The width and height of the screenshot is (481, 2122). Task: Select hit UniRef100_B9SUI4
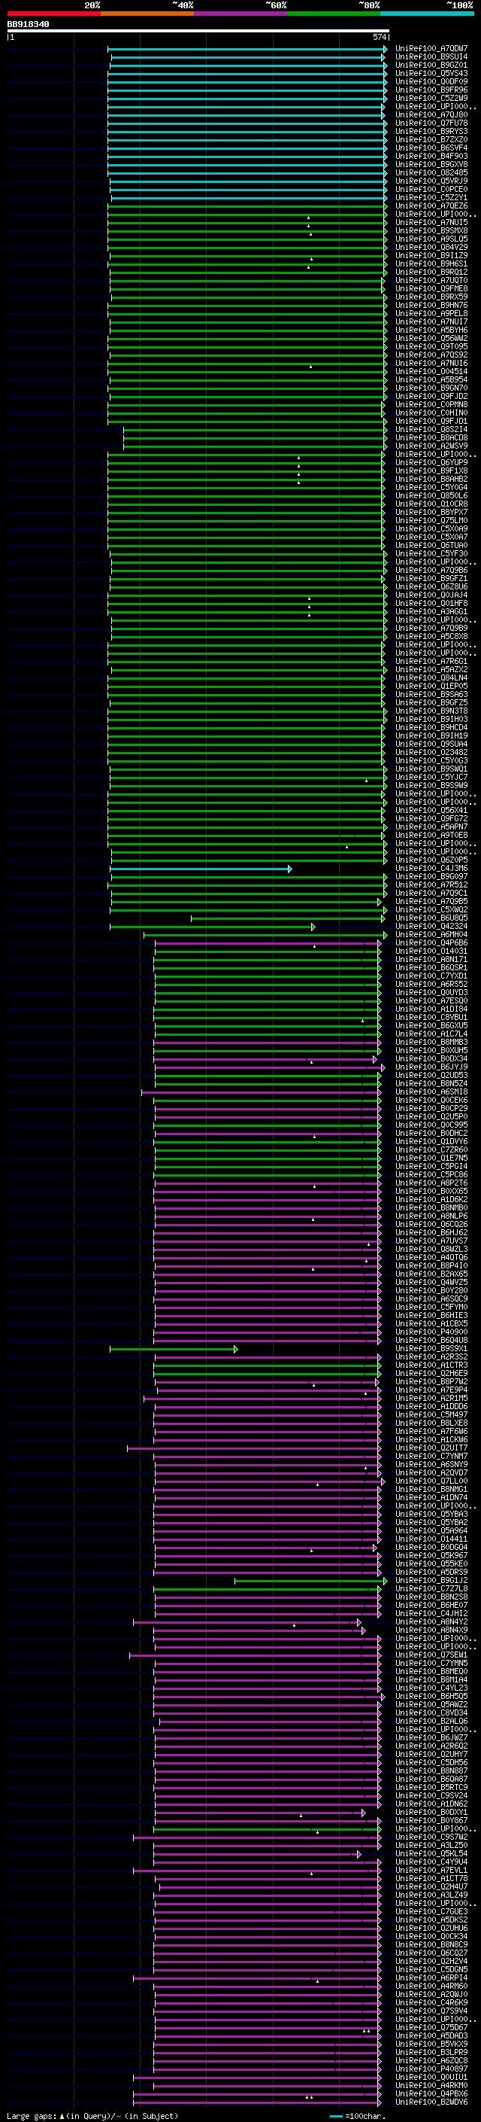point(431,57)
